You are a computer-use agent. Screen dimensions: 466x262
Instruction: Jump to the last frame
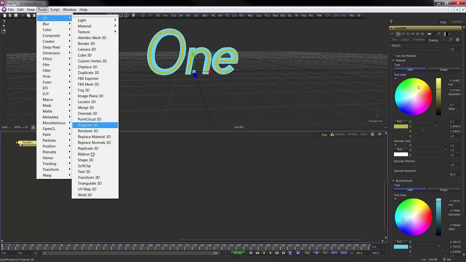point(283,253)
